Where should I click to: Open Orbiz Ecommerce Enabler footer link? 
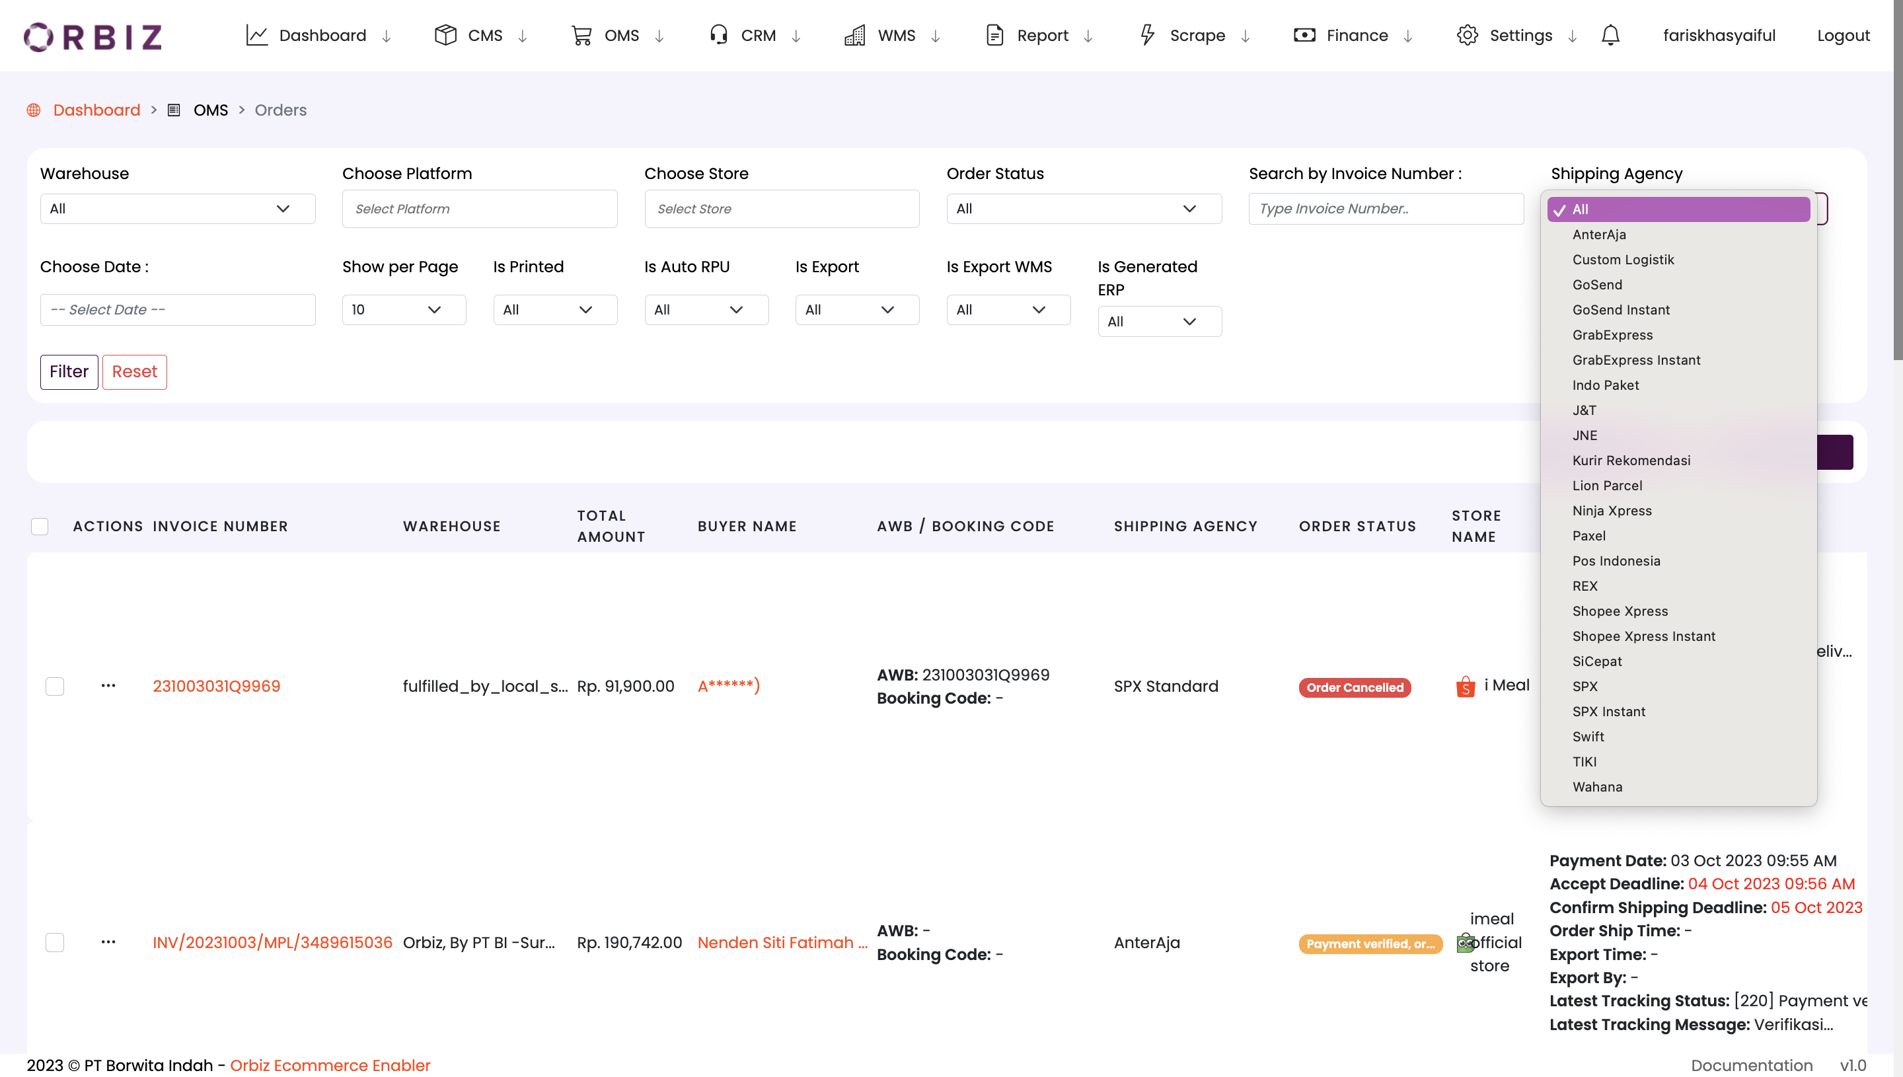pyautogui.click(x=330, y=1065)
